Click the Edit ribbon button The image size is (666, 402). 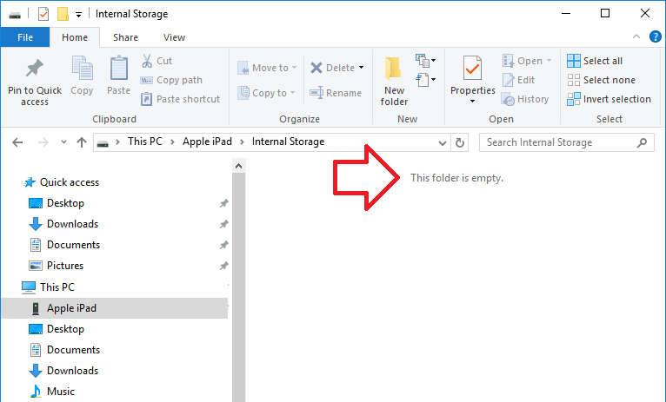pos(518,80)
